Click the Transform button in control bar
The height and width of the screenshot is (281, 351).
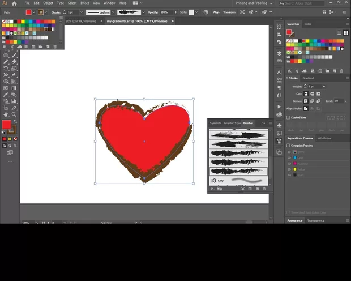229,12
